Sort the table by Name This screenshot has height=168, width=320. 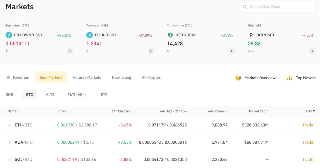point(13,111)
